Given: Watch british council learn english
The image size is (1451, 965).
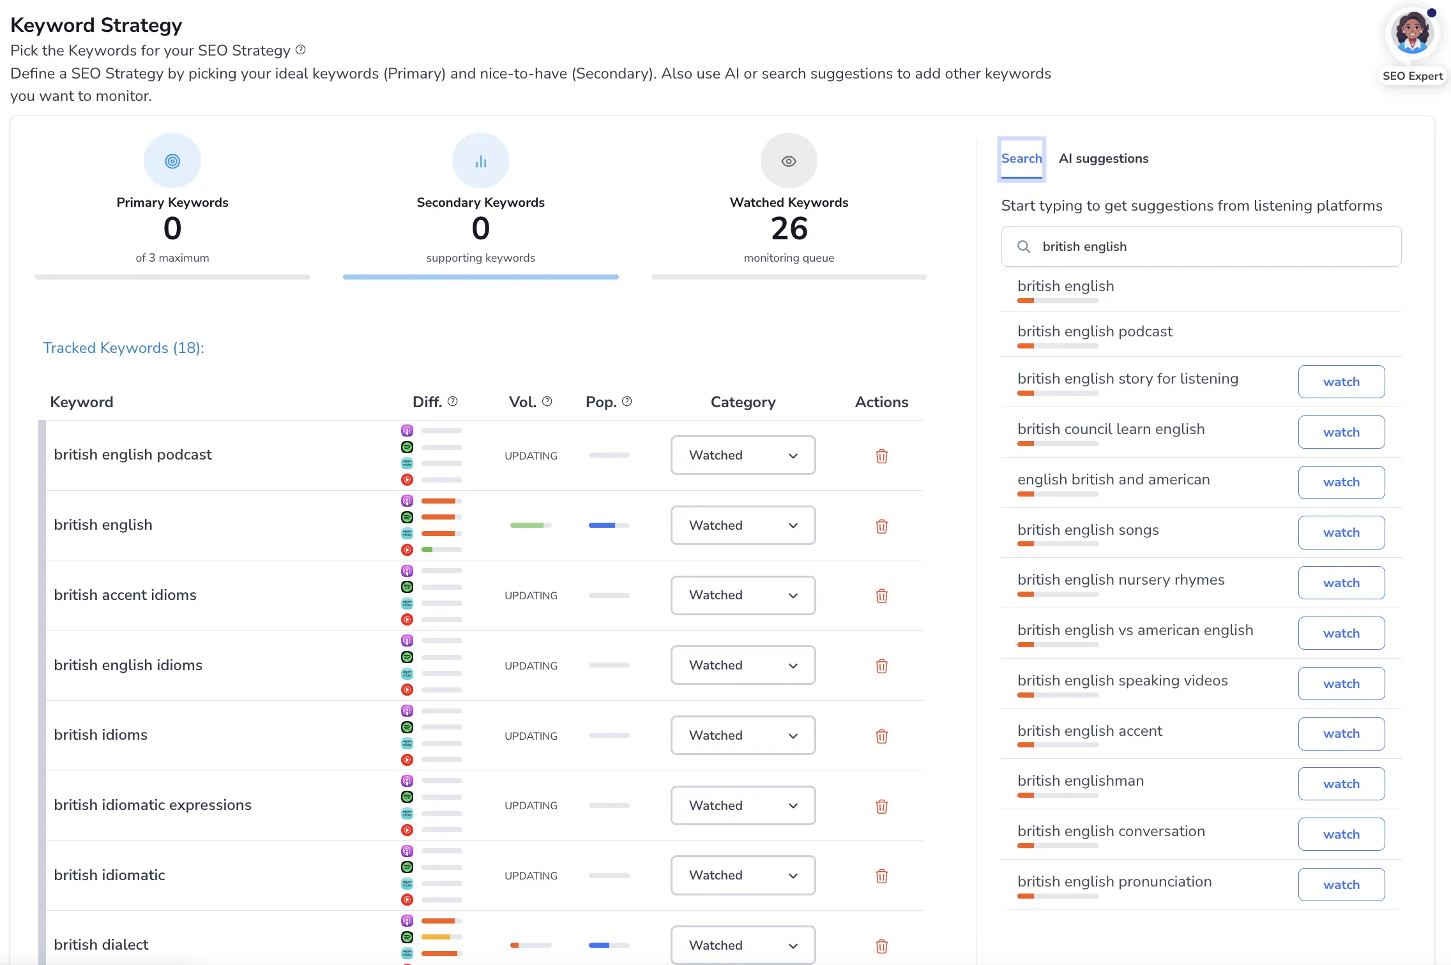Looking at the screenshot, I should pos(1341,432).
